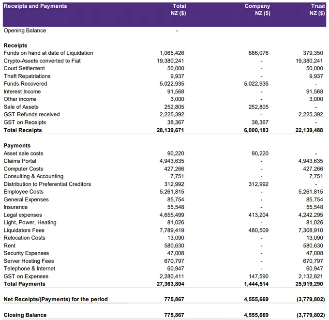Click 'GST Refunds received' row label

(31, 114)
